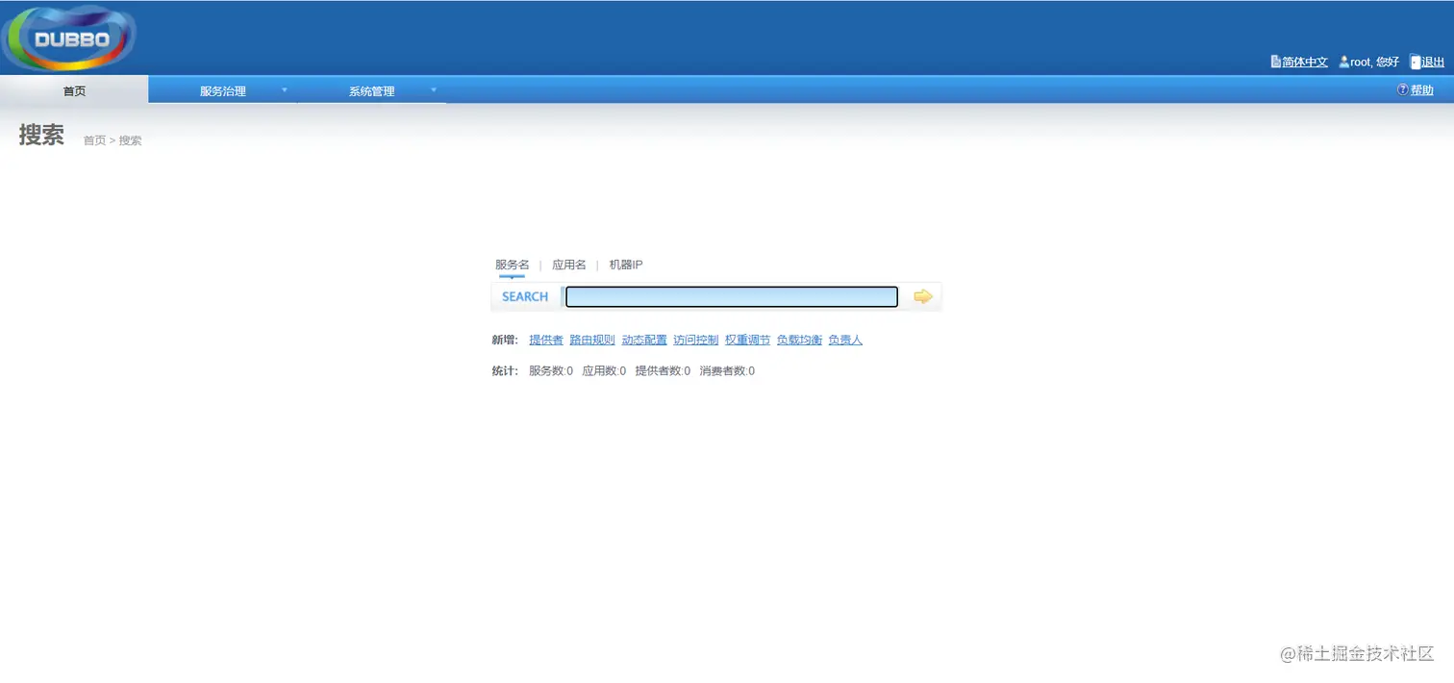The height and width of the screenshot is (683, 1454).
Task: Add a new 动态配置
Action: point(644,340)
